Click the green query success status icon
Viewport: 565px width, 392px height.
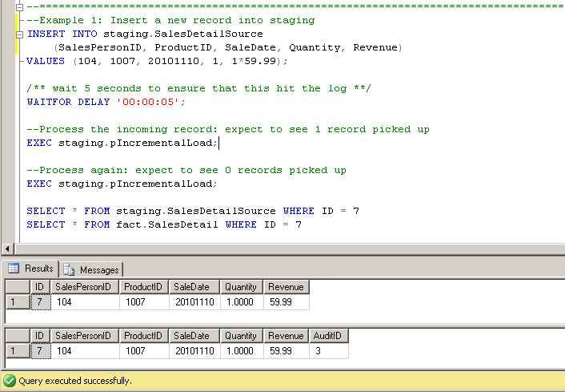pos(10,381)
